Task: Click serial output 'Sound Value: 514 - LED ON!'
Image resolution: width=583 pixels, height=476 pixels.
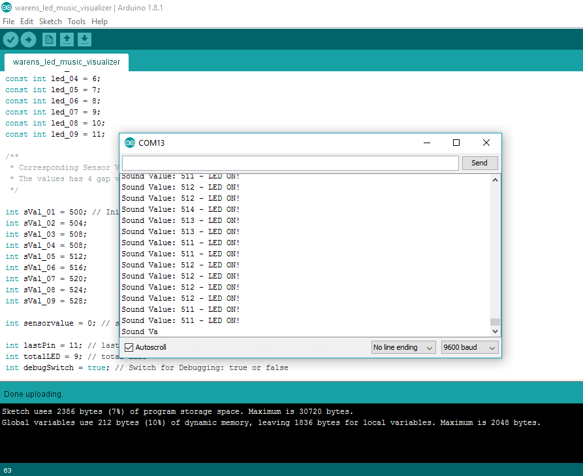Action: pyautogui.click(x=181, y=209)
